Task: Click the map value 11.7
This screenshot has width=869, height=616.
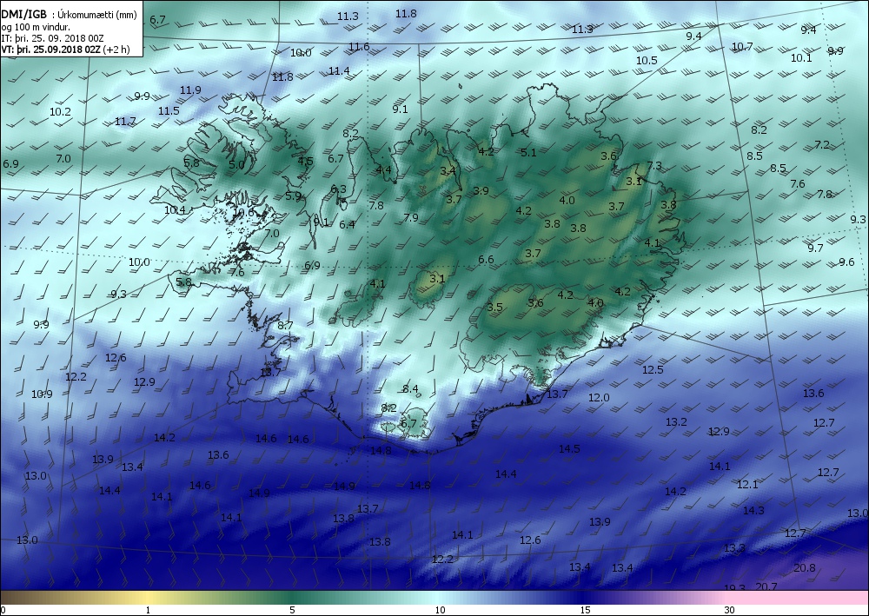Action: [x=126, y=122]
